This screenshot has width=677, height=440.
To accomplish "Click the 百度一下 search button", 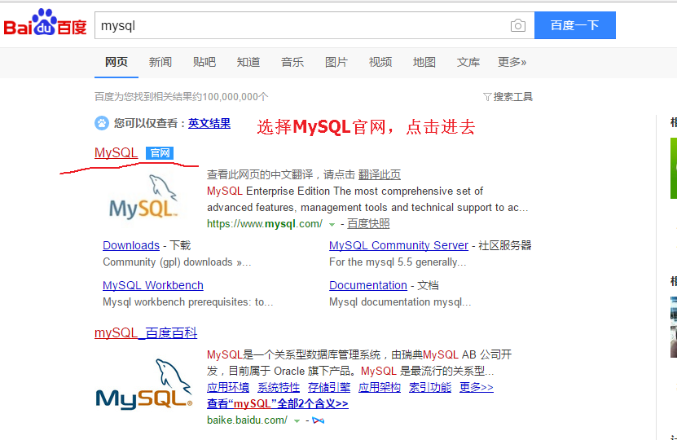I will (x=574, y=25).
